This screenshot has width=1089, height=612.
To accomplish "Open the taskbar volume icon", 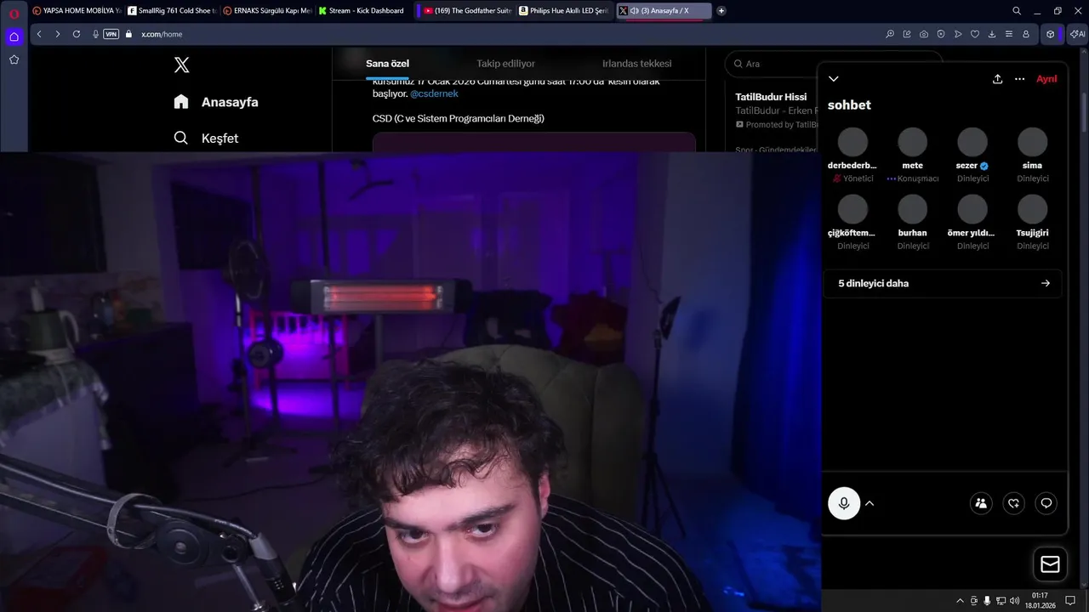I will [x=1014, y=601].
